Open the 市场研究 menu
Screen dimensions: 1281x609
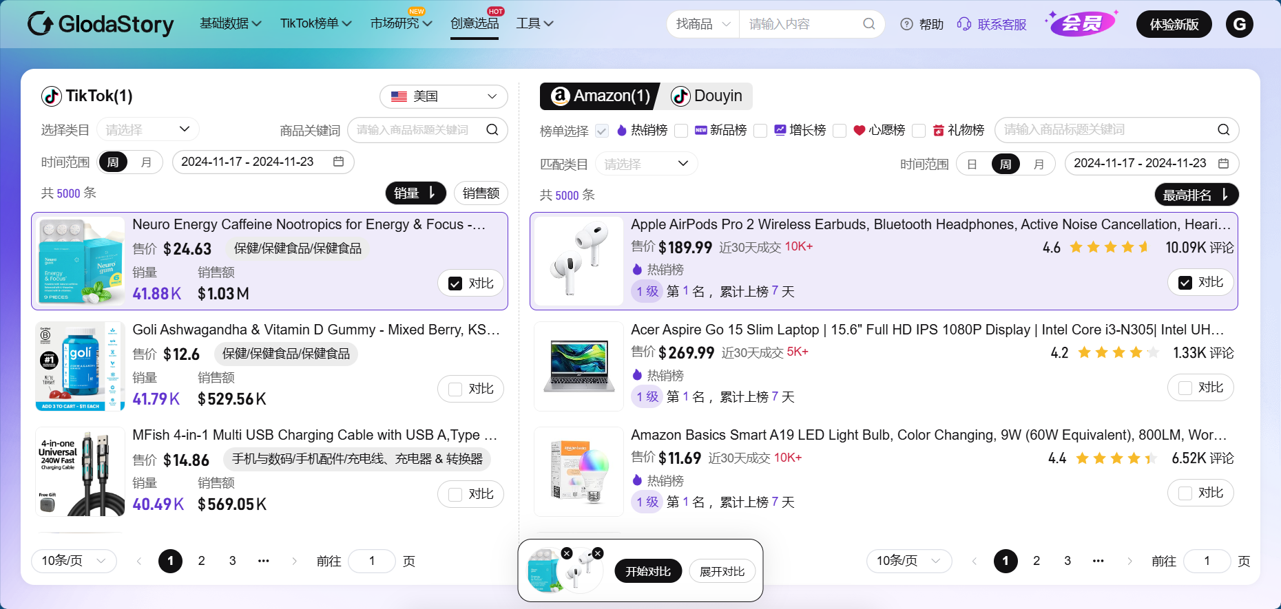coord(402,23)
